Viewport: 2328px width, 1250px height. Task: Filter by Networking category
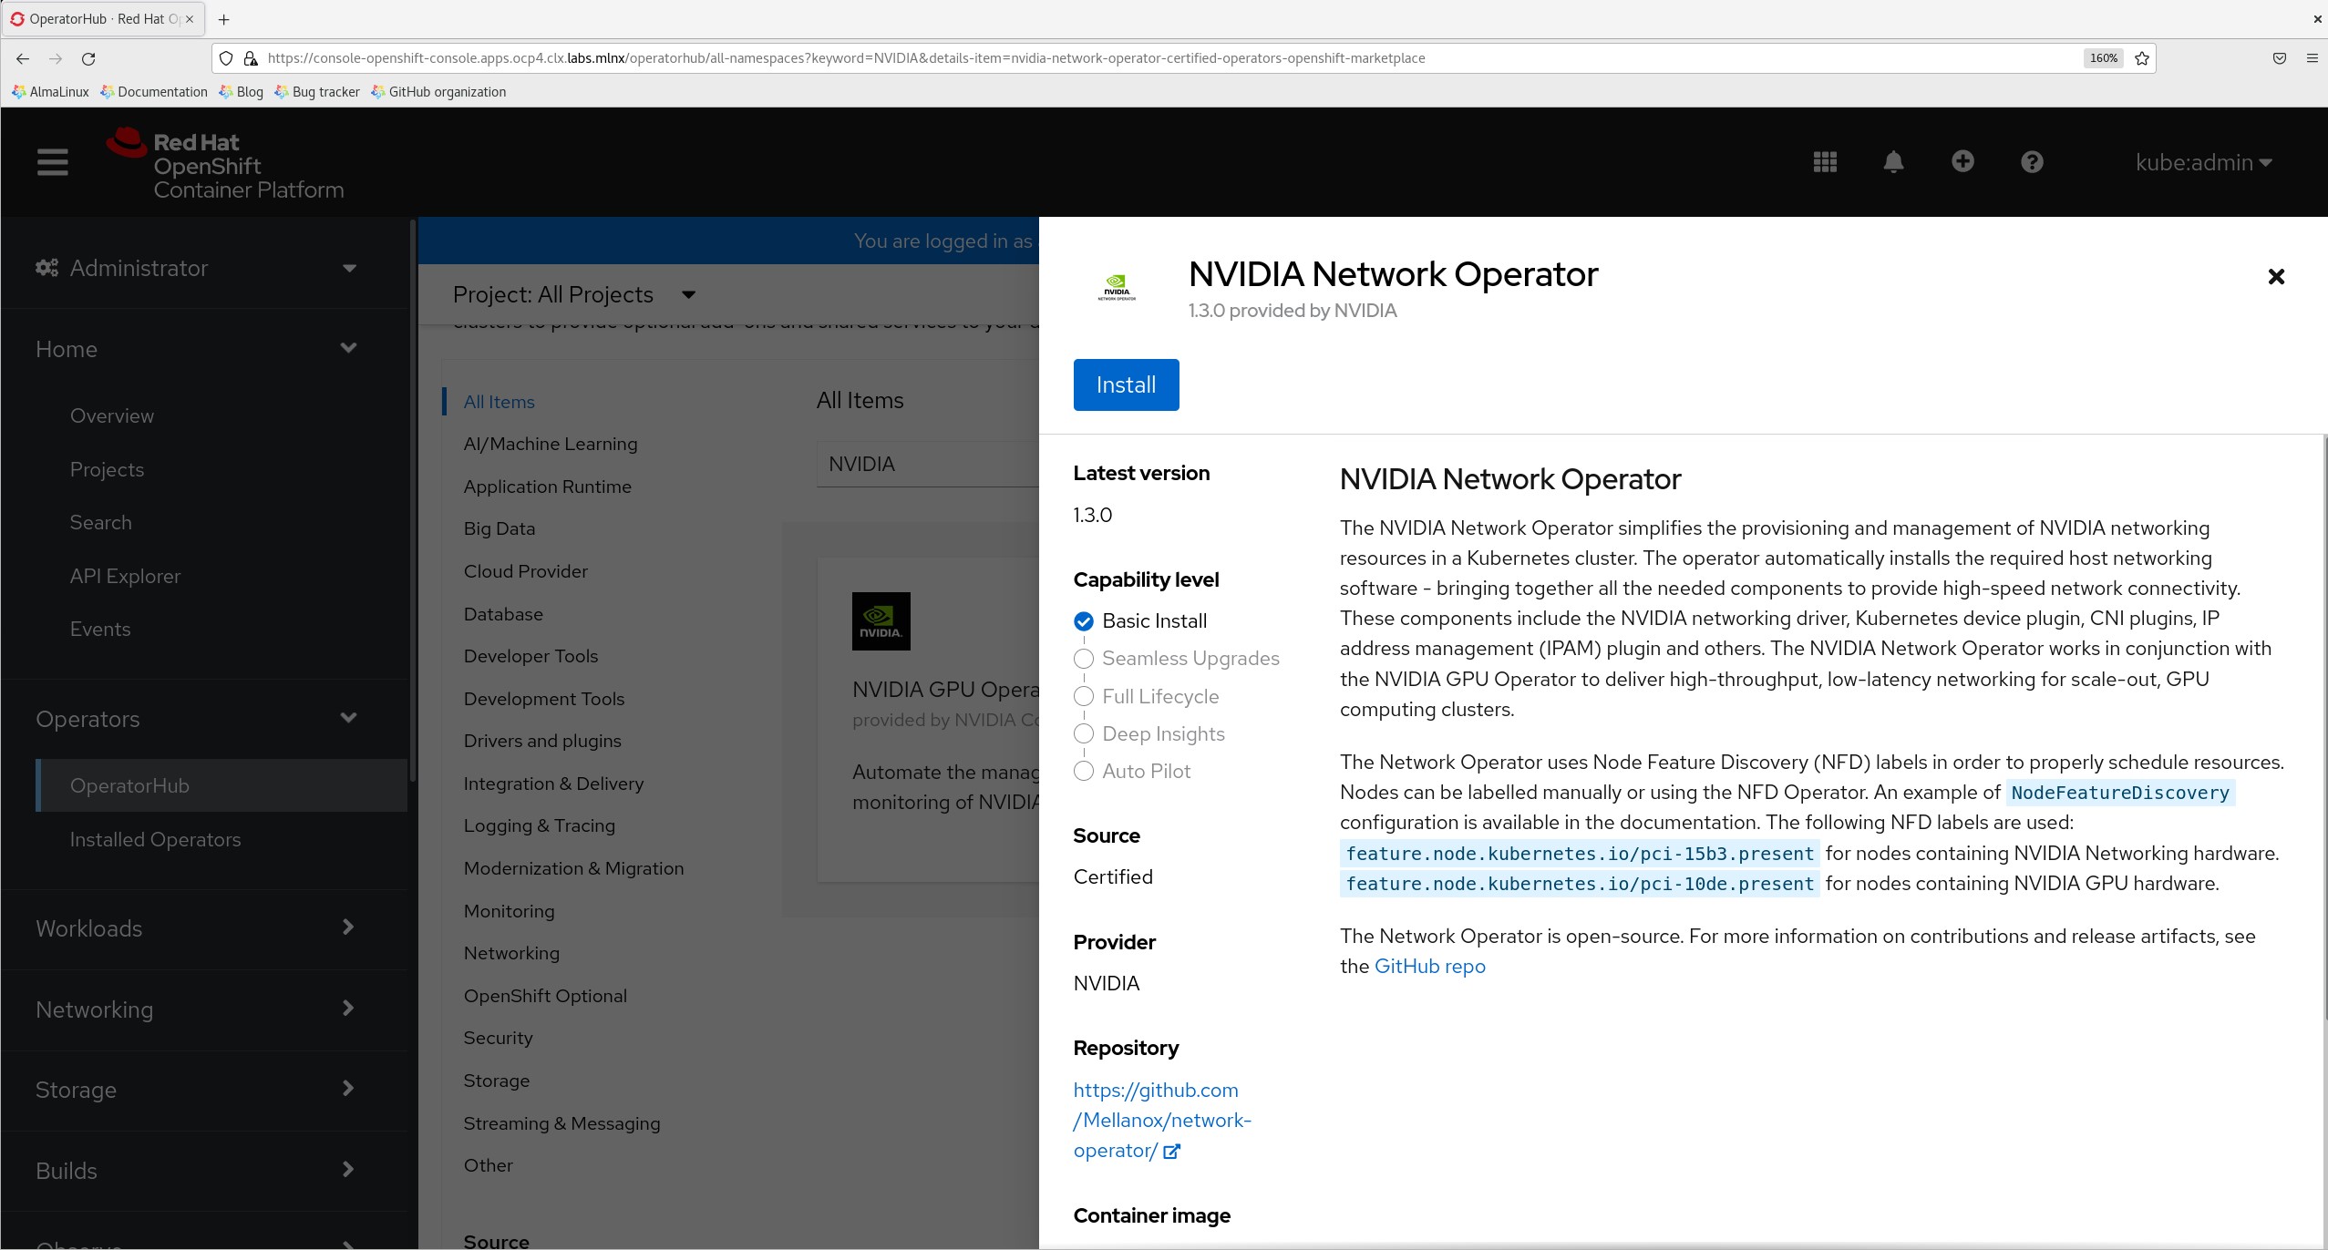coord(511,954)
